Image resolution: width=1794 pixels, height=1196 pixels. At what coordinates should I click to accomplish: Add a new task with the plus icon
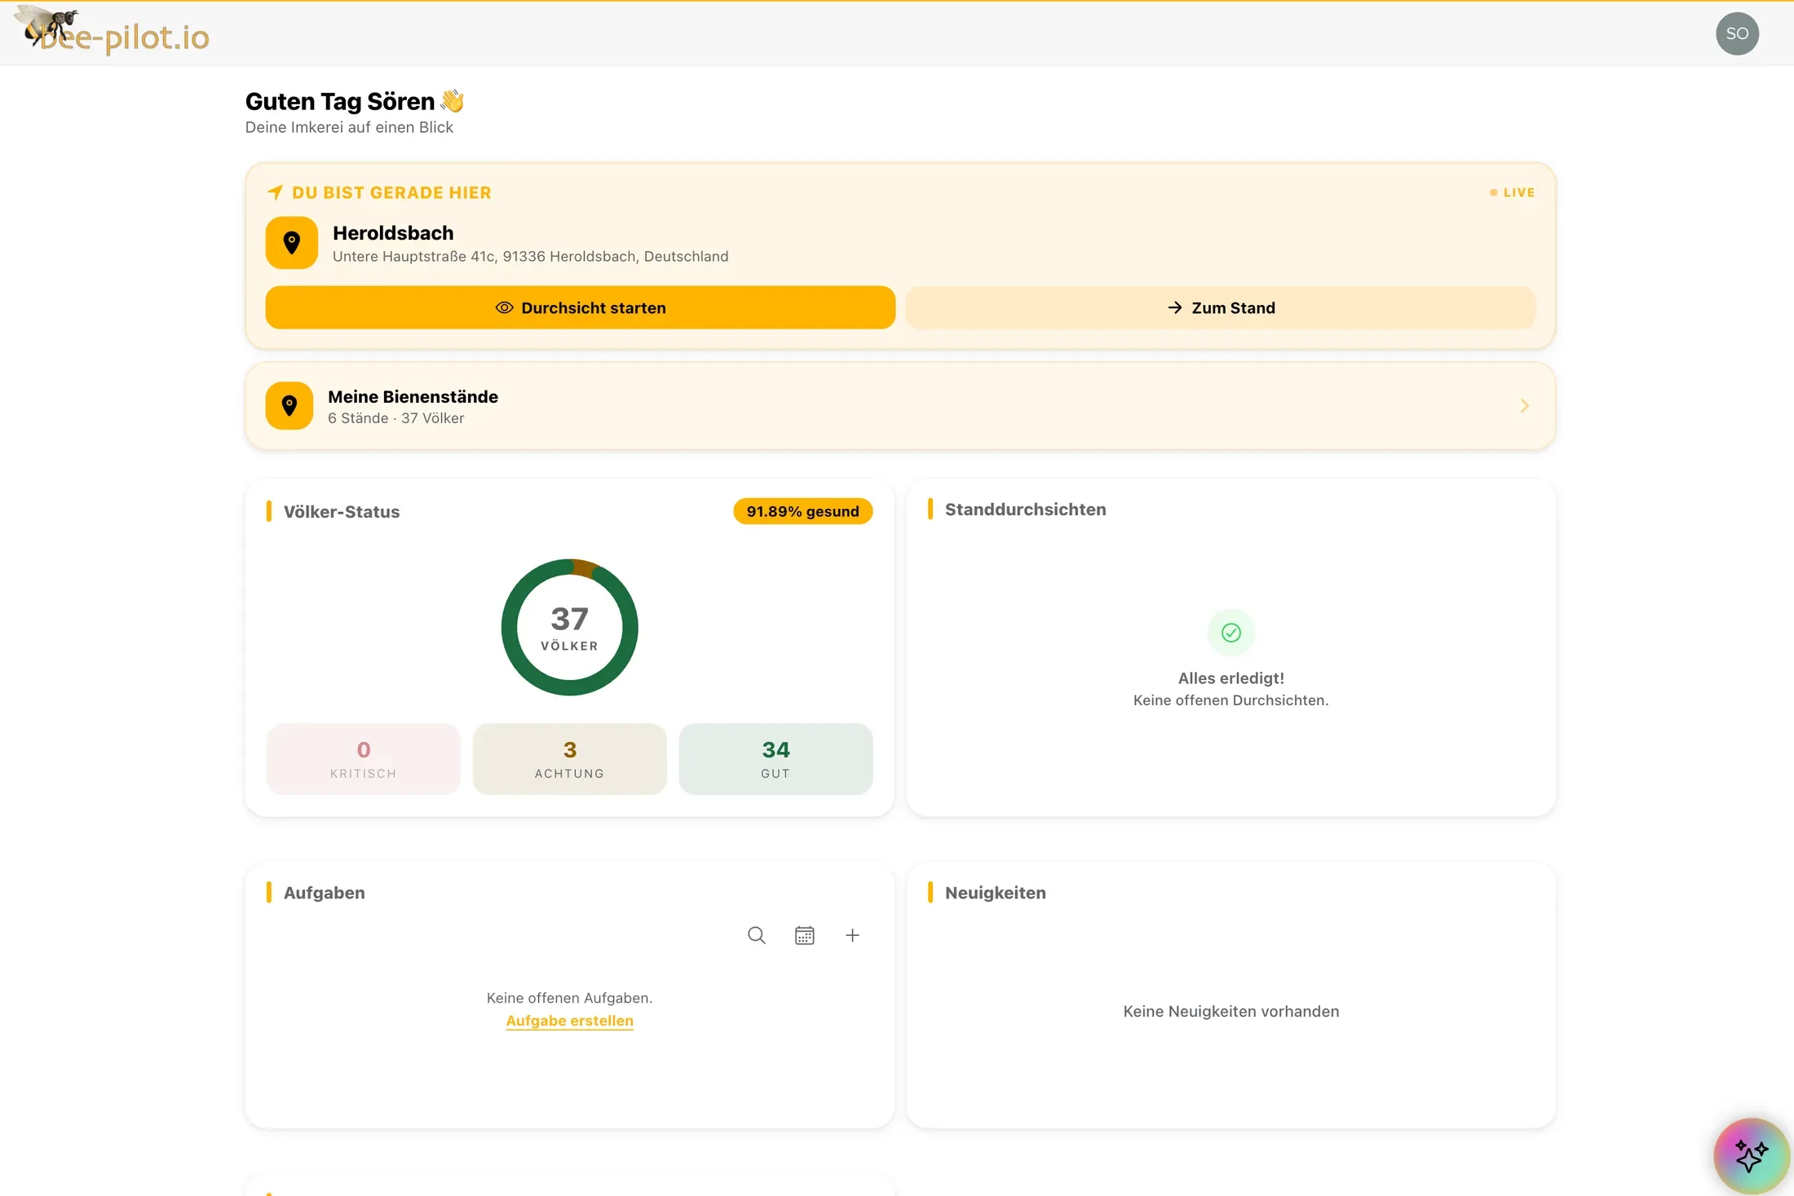(x=852, y=935)
